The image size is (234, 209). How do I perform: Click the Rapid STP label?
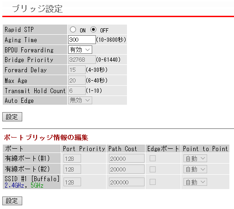(19, 30)
